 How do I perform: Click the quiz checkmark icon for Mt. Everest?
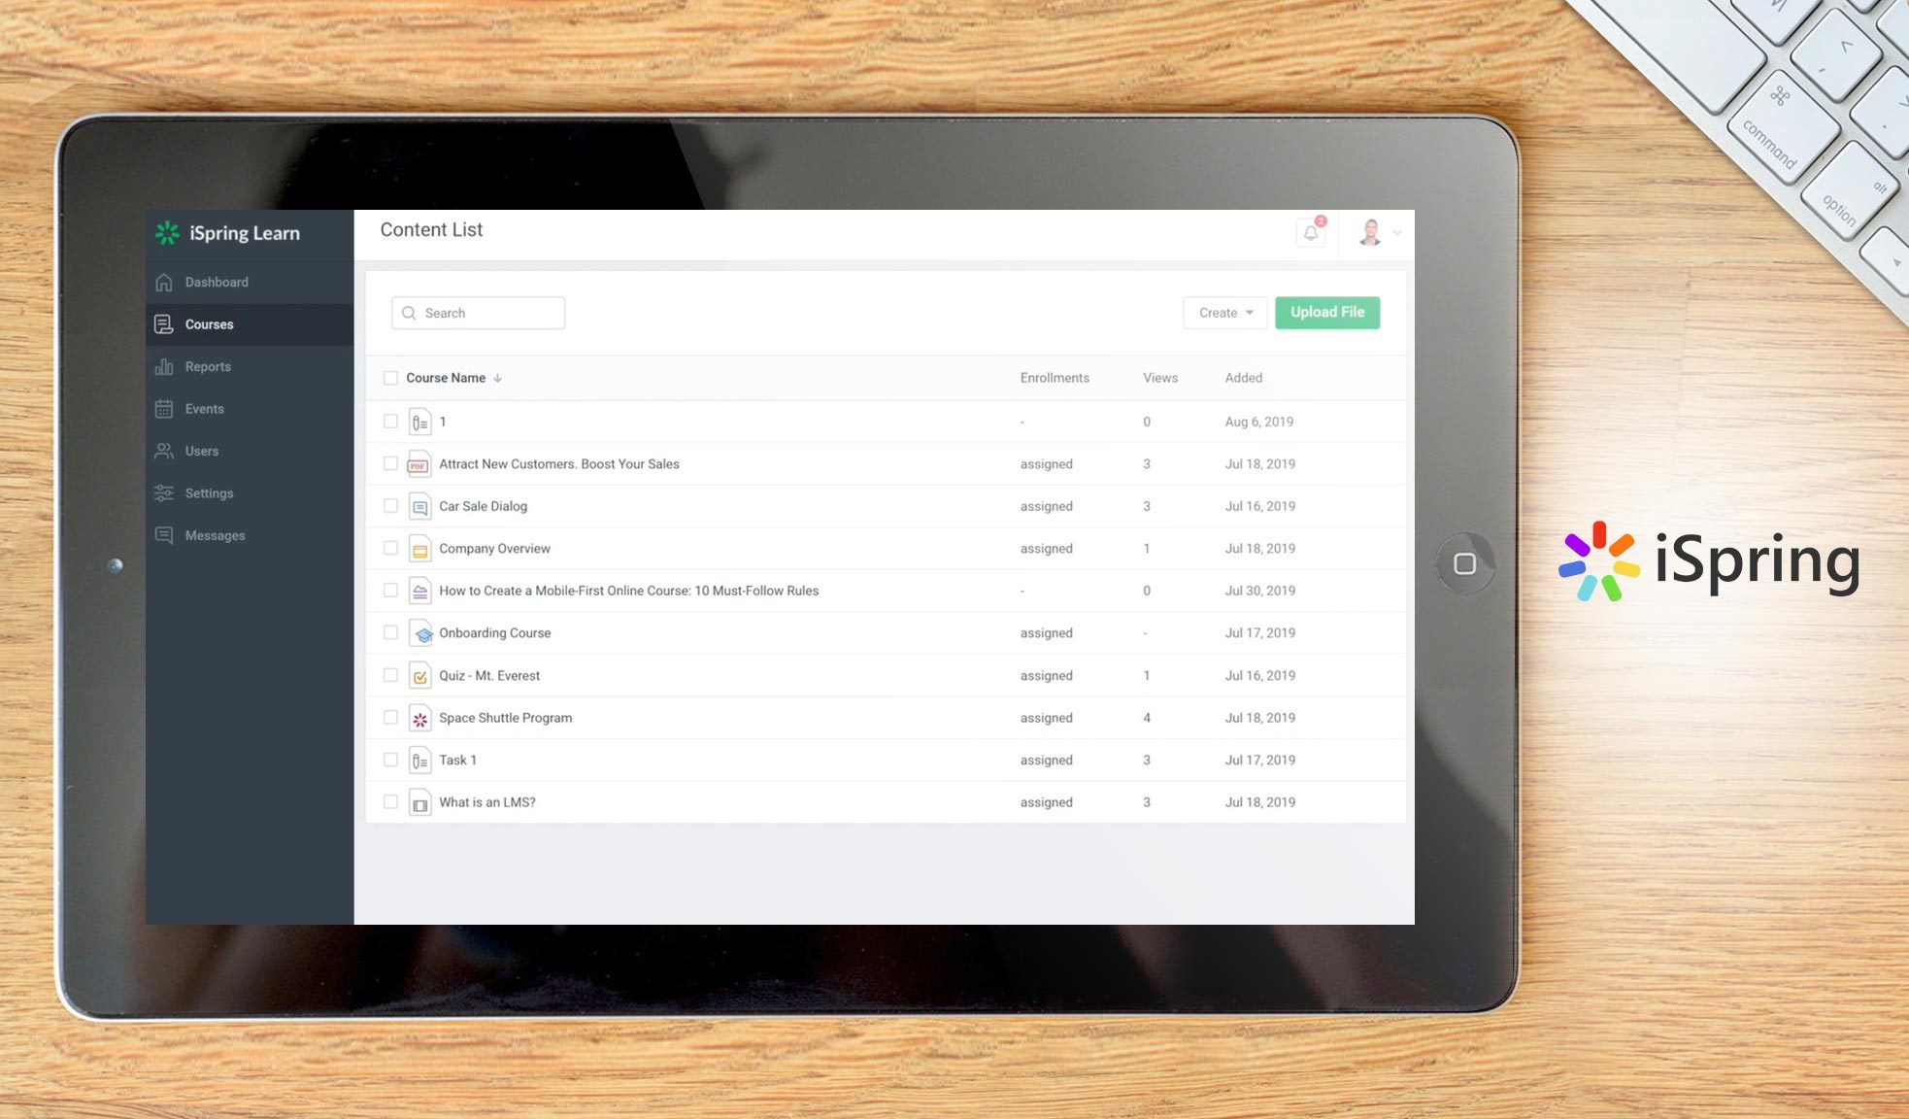[x=419, y=676]
